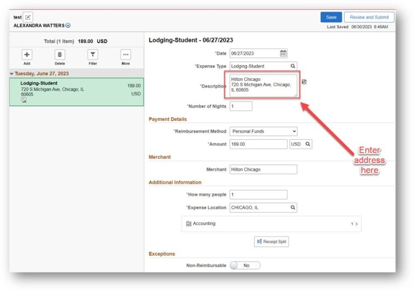Click the How many people field

[258, 195]
